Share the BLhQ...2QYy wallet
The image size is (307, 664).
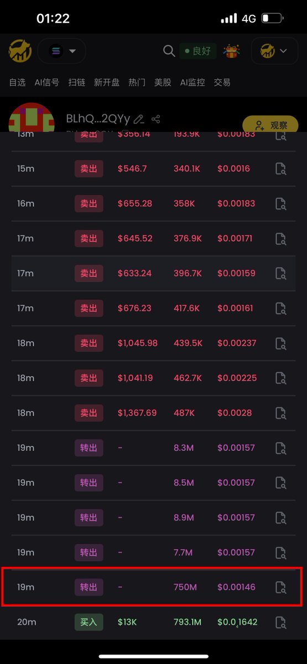(155, 119)
